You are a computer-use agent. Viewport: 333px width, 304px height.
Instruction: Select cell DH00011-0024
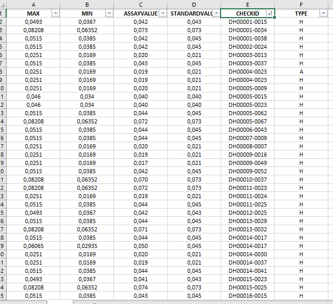pos(248,196)
